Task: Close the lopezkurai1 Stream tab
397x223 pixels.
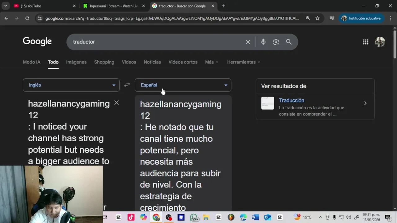Action: (143, 6)
